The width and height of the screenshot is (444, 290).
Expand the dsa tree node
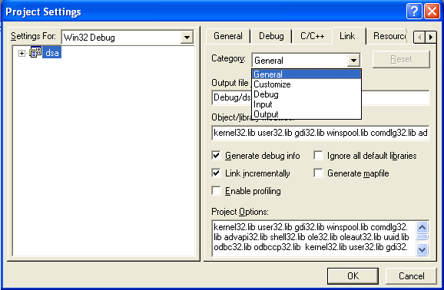22,53
